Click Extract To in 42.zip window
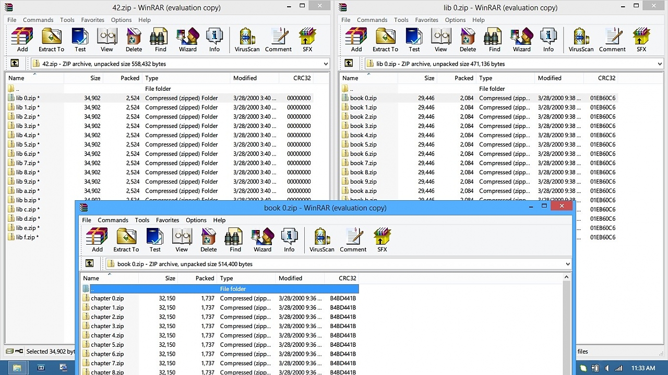This screenshot has width=668, height=375. 51,40
